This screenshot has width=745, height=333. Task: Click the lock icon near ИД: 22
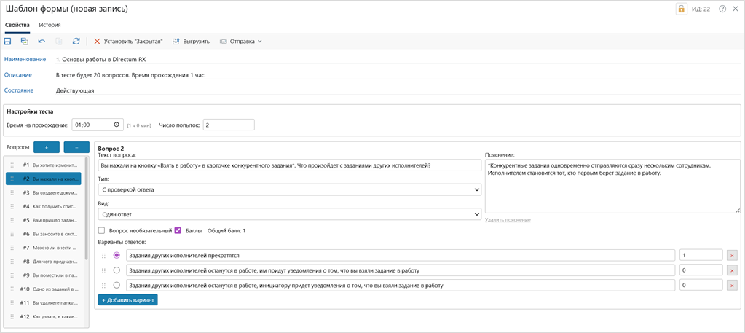(x=681, y=9)
